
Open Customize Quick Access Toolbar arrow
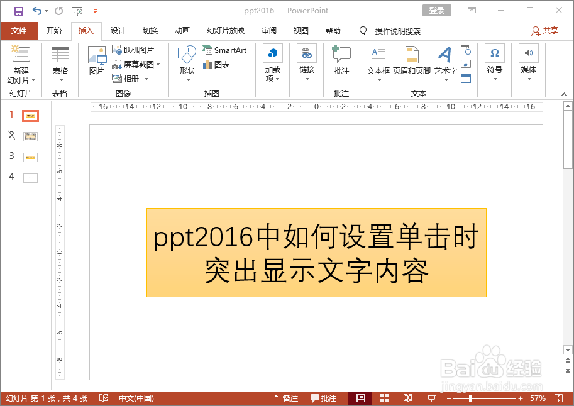(95, 11)
